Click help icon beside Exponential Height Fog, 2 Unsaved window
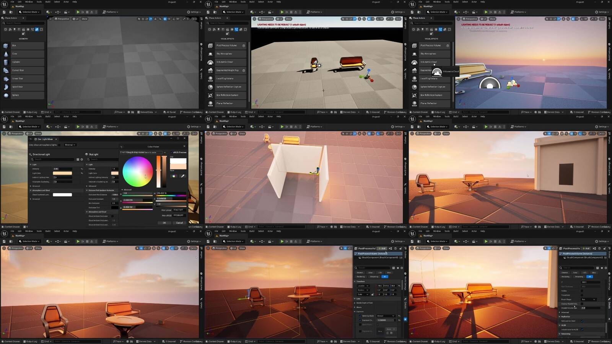Viewport: 612px width, 344px height. coord(244,70)
